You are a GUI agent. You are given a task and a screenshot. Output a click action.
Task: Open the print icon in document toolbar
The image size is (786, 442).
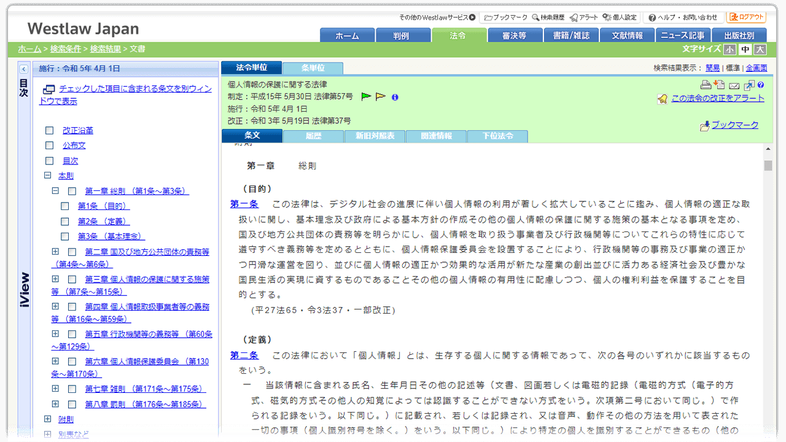point(705,84)
